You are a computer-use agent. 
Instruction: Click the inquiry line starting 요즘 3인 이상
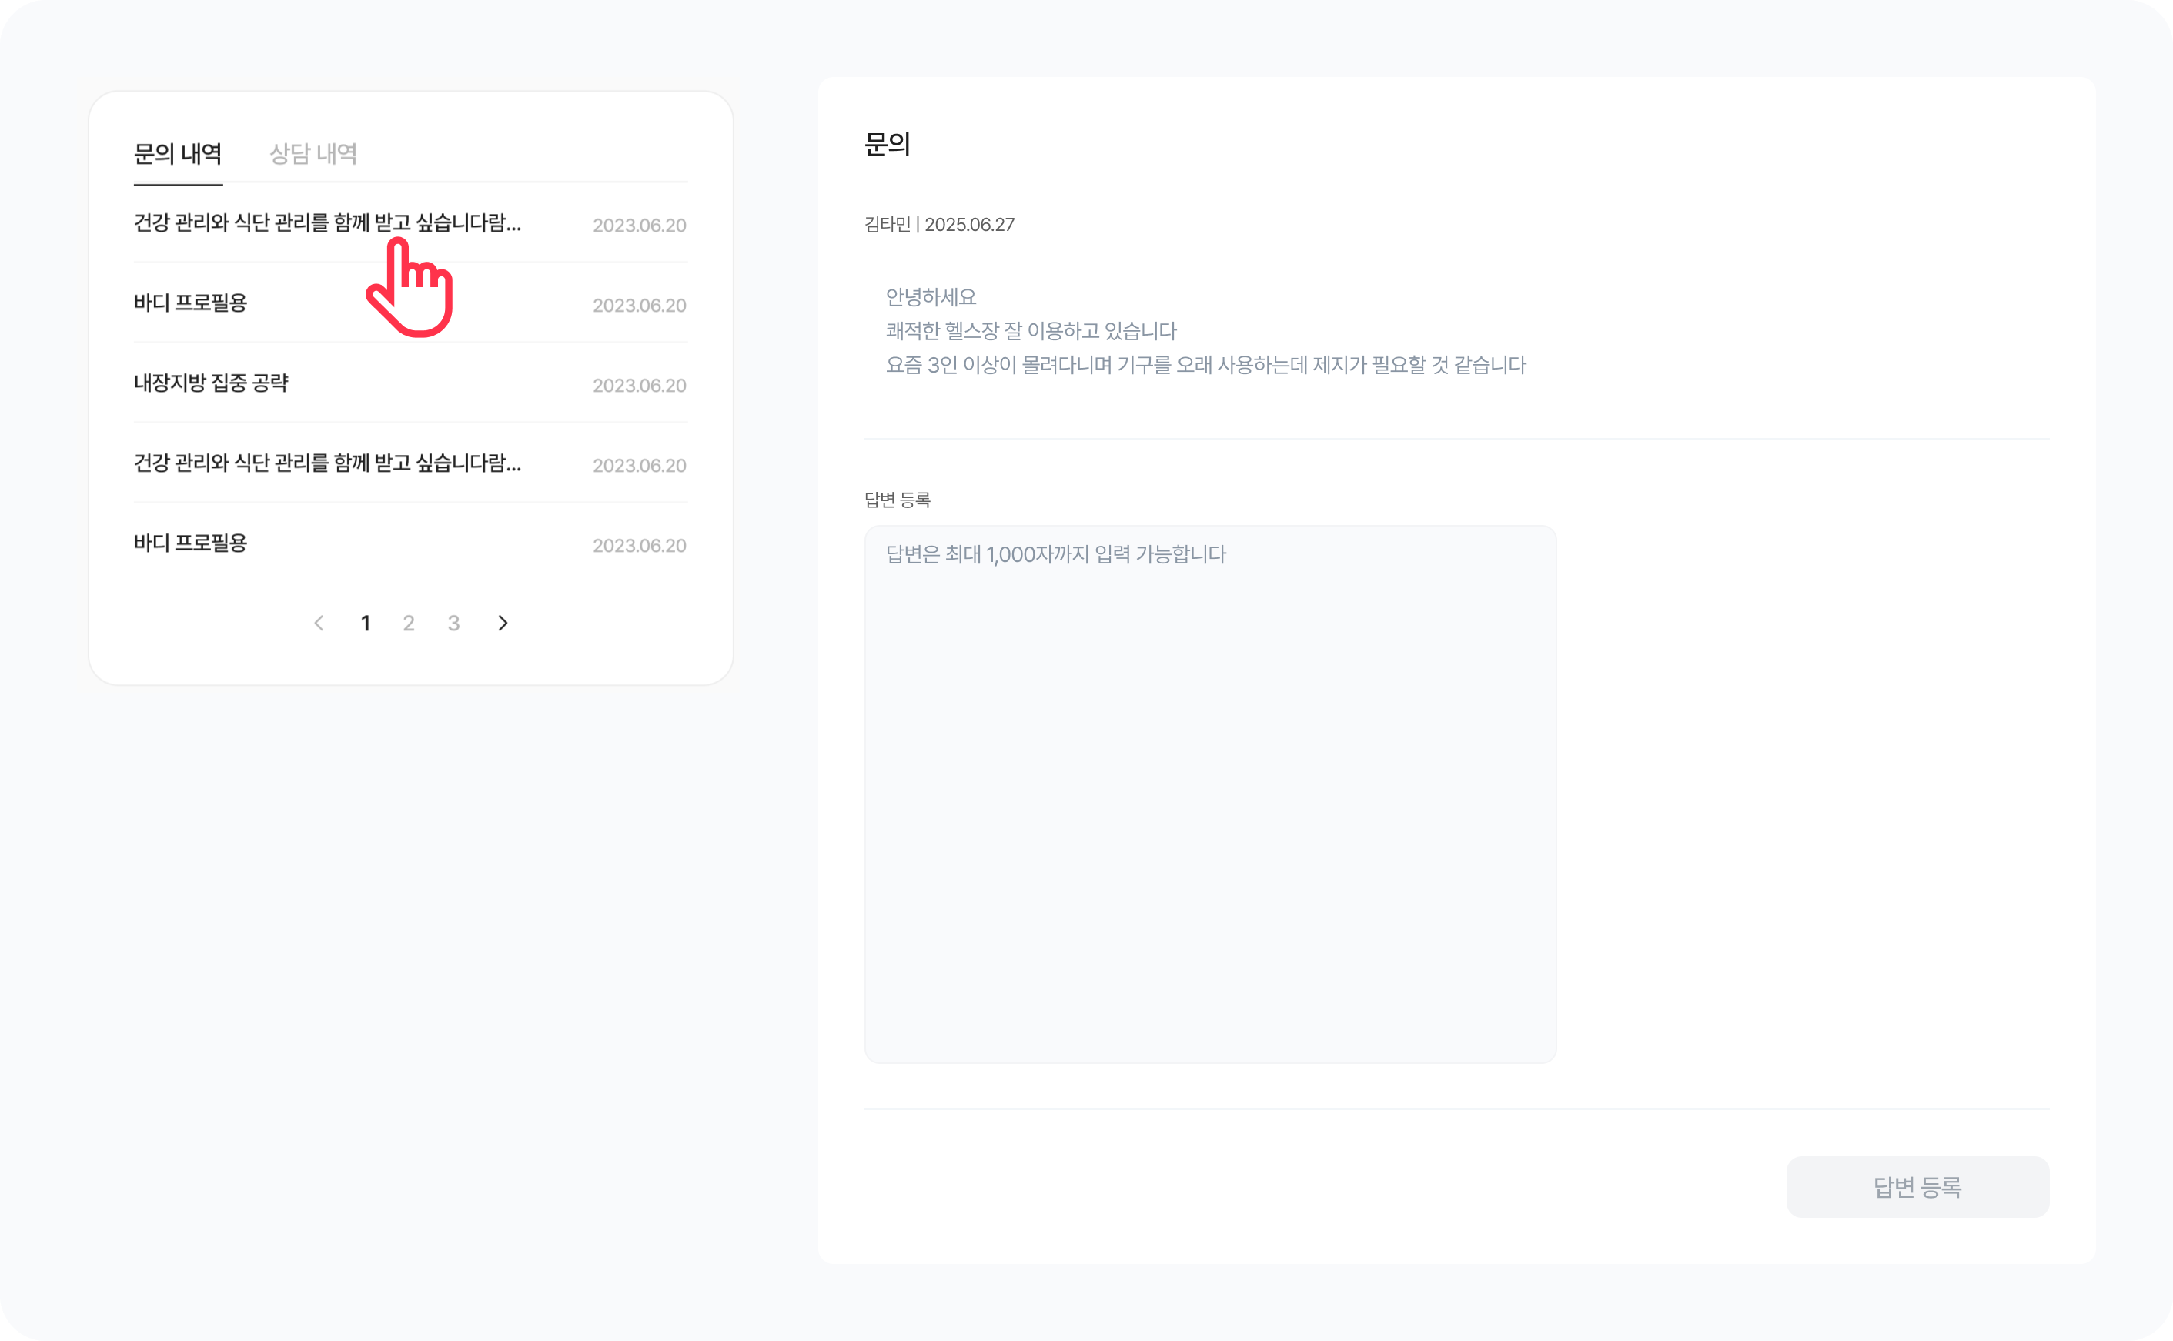tap(1205, 366)
